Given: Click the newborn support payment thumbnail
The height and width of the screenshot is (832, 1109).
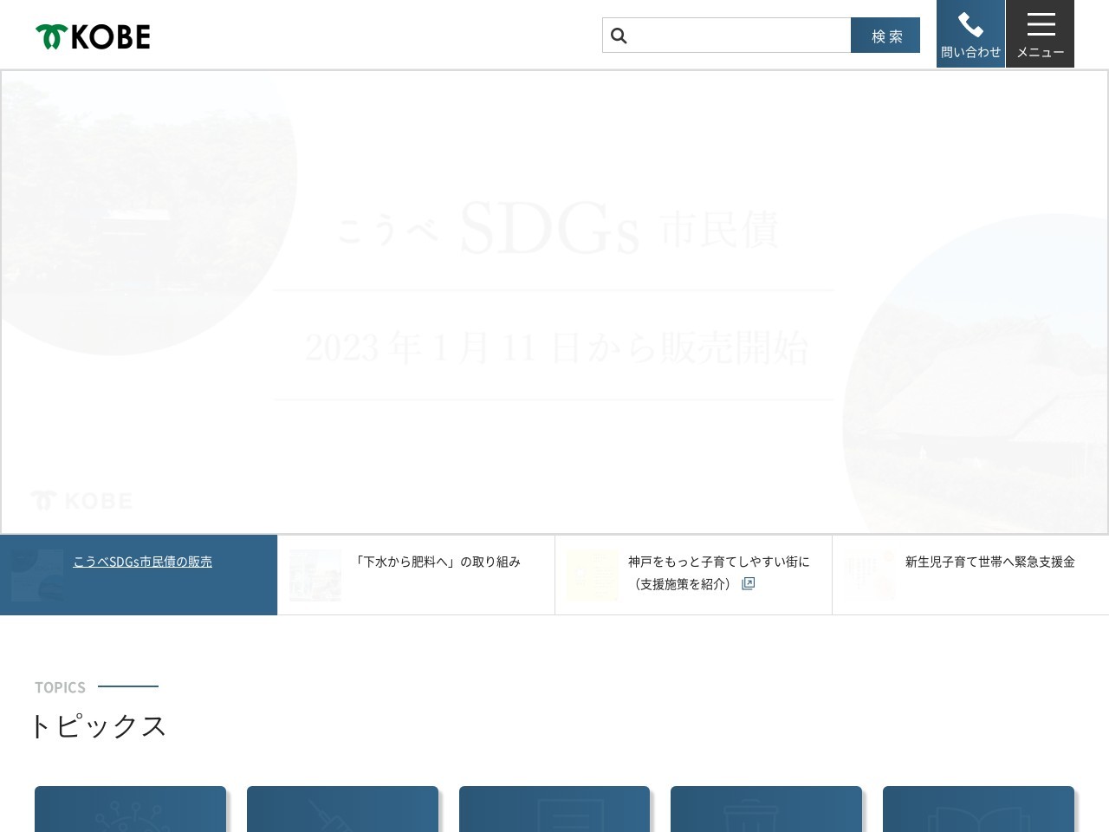Looking at the screenshot, I should click(x=870, y=575).
